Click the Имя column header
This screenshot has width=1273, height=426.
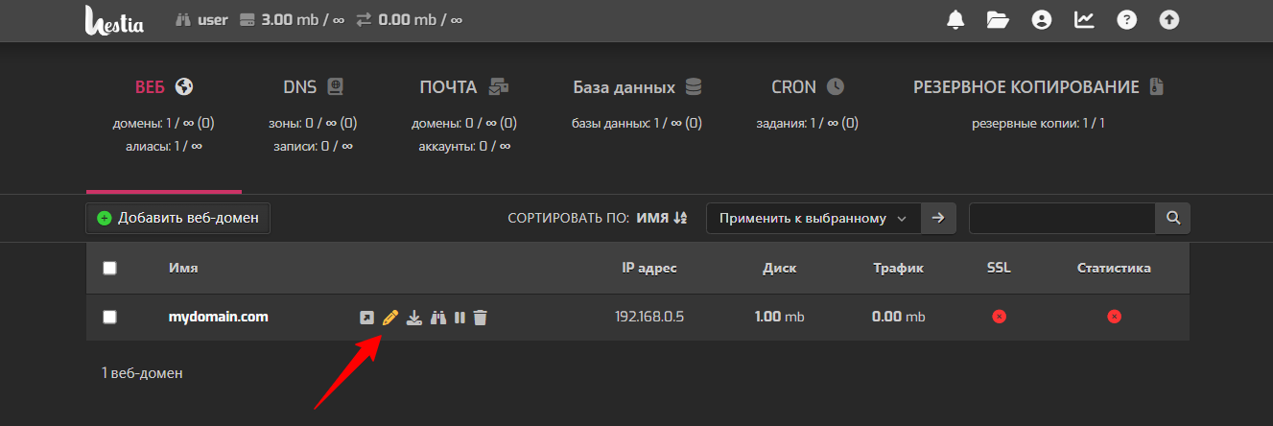coord(183,269)
